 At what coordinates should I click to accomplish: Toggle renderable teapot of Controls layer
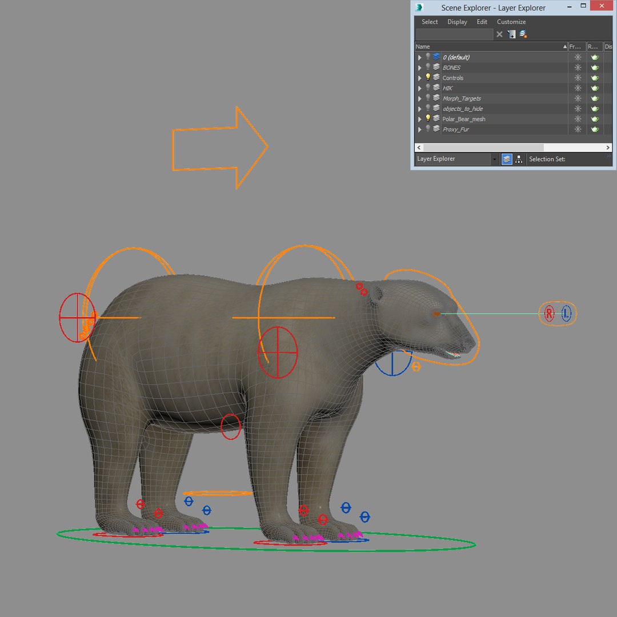click(595, 78)
